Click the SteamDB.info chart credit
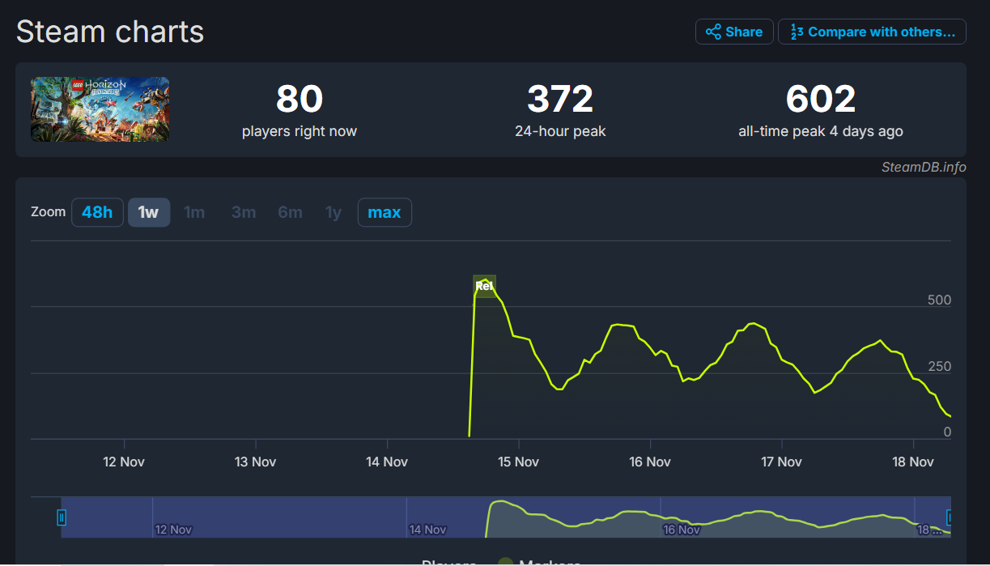Image resolution: width=990 pixels, height=566 pixels. 924,168
